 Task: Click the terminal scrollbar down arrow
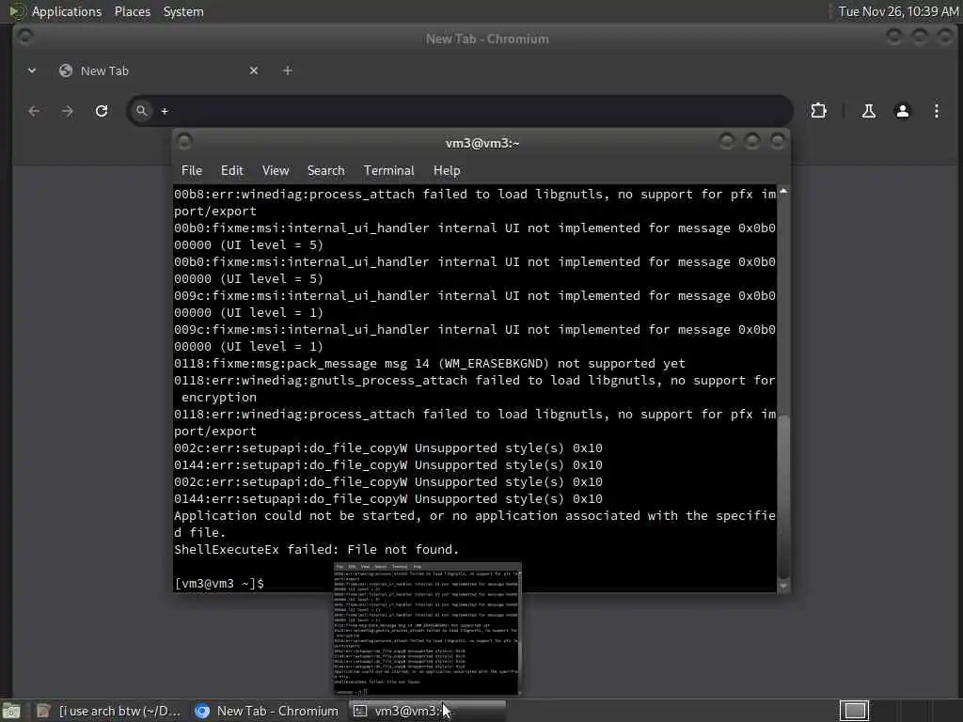(783, 586)
